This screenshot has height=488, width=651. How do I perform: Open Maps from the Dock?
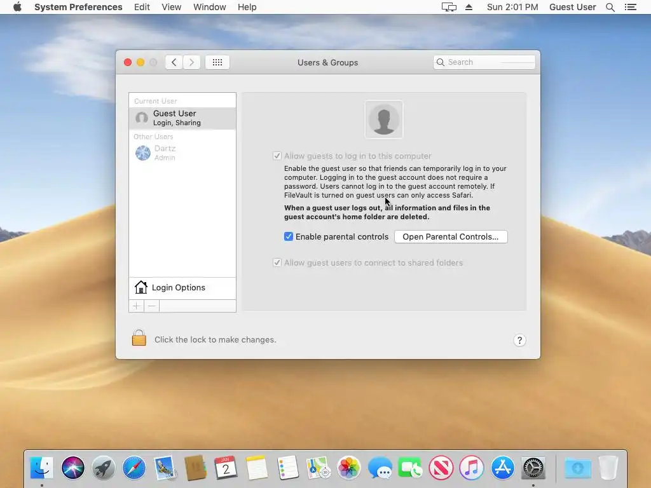tap(318, 468)
